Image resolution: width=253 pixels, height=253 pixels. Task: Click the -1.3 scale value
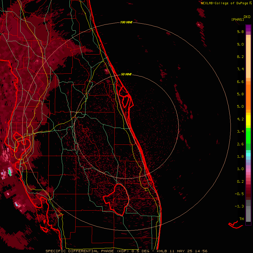239,206
